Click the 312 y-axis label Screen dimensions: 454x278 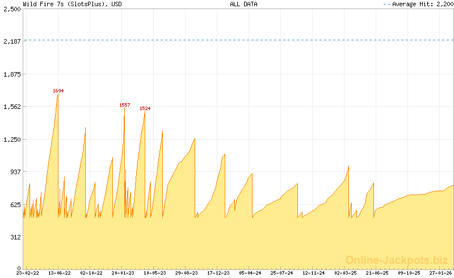15,237
